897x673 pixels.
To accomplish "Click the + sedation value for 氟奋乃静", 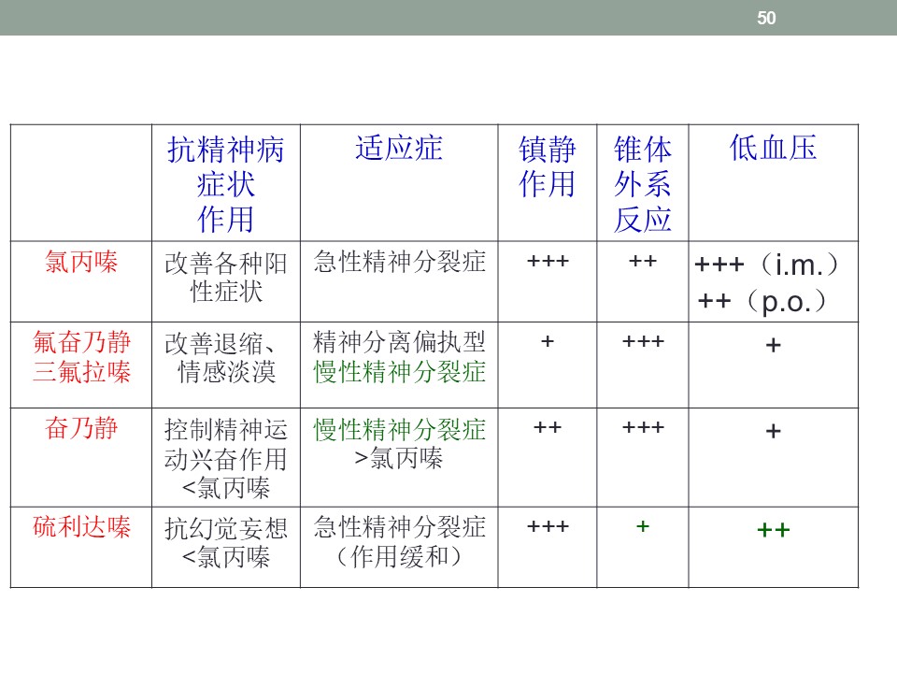I will 548,342.
